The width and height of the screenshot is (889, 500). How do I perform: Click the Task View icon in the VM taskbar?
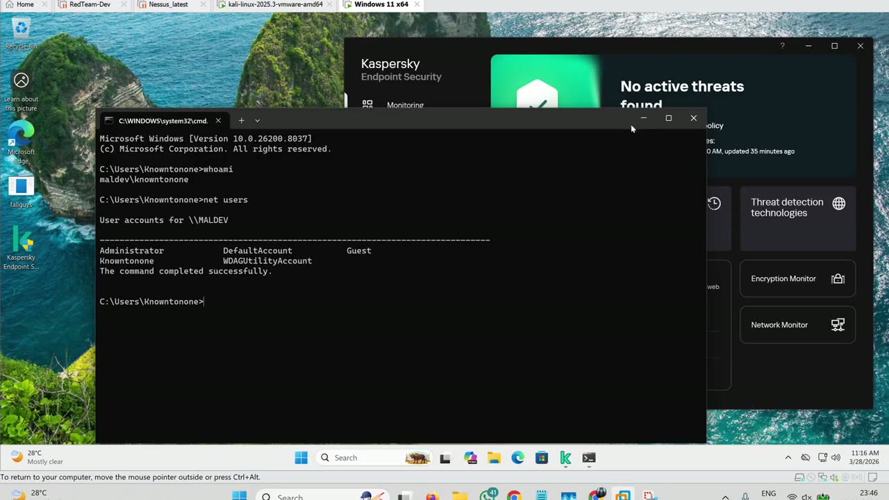(x=446, y=458)
